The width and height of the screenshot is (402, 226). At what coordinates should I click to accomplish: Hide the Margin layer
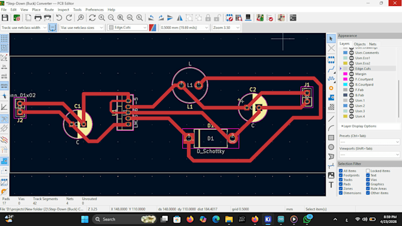[352, 74]
